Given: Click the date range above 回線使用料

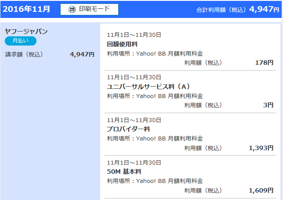Looking at the screenshot, I should point(134,35).
